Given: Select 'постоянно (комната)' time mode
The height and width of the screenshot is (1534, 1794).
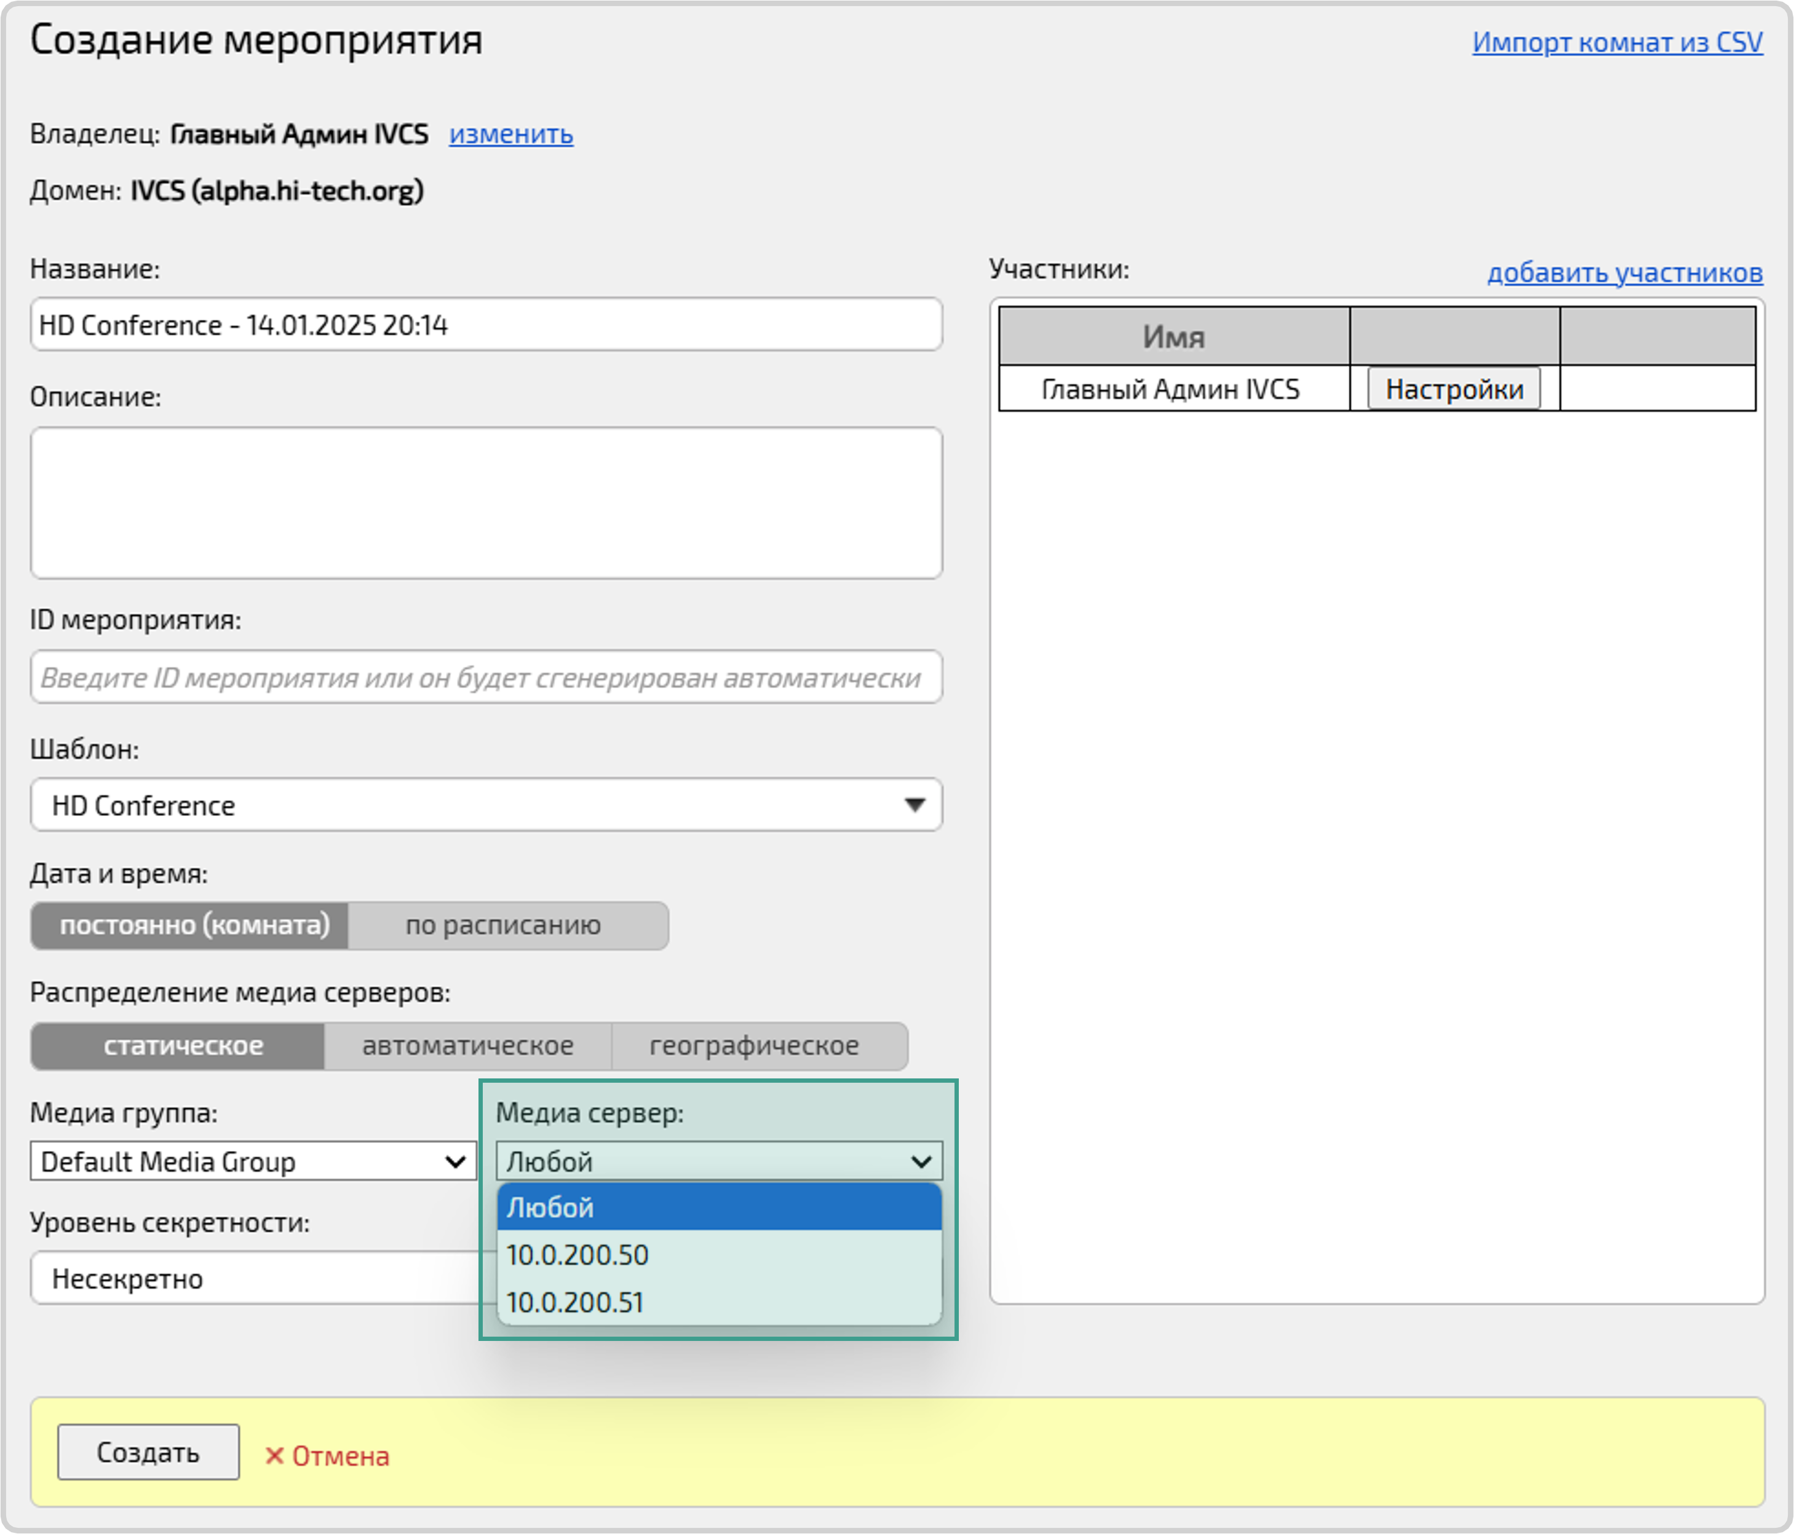Looking at the screenshot, I should [191, 925].
